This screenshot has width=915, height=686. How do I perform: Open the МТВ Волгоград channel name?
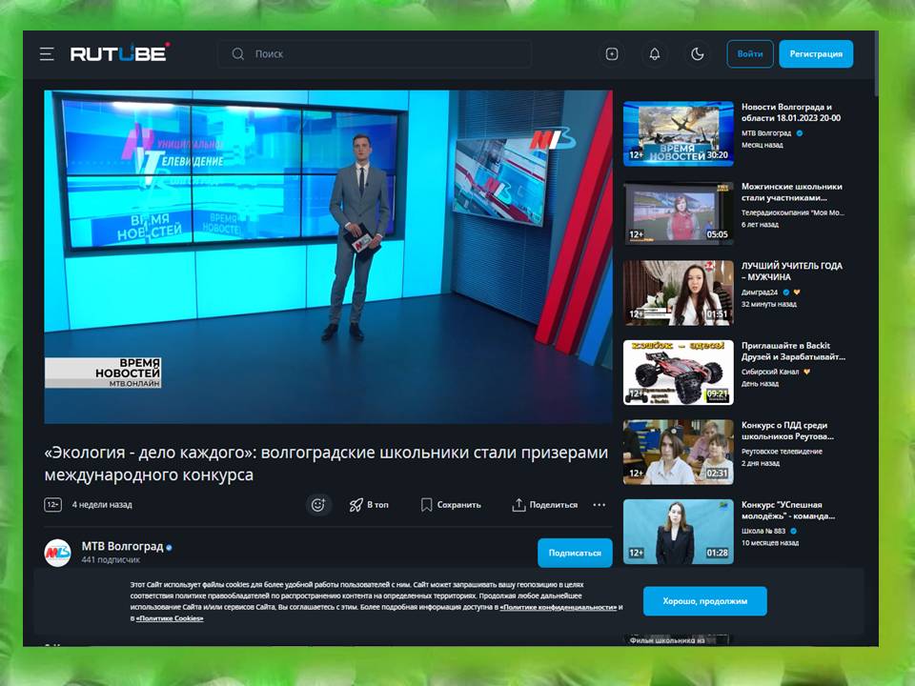(123, 547)
